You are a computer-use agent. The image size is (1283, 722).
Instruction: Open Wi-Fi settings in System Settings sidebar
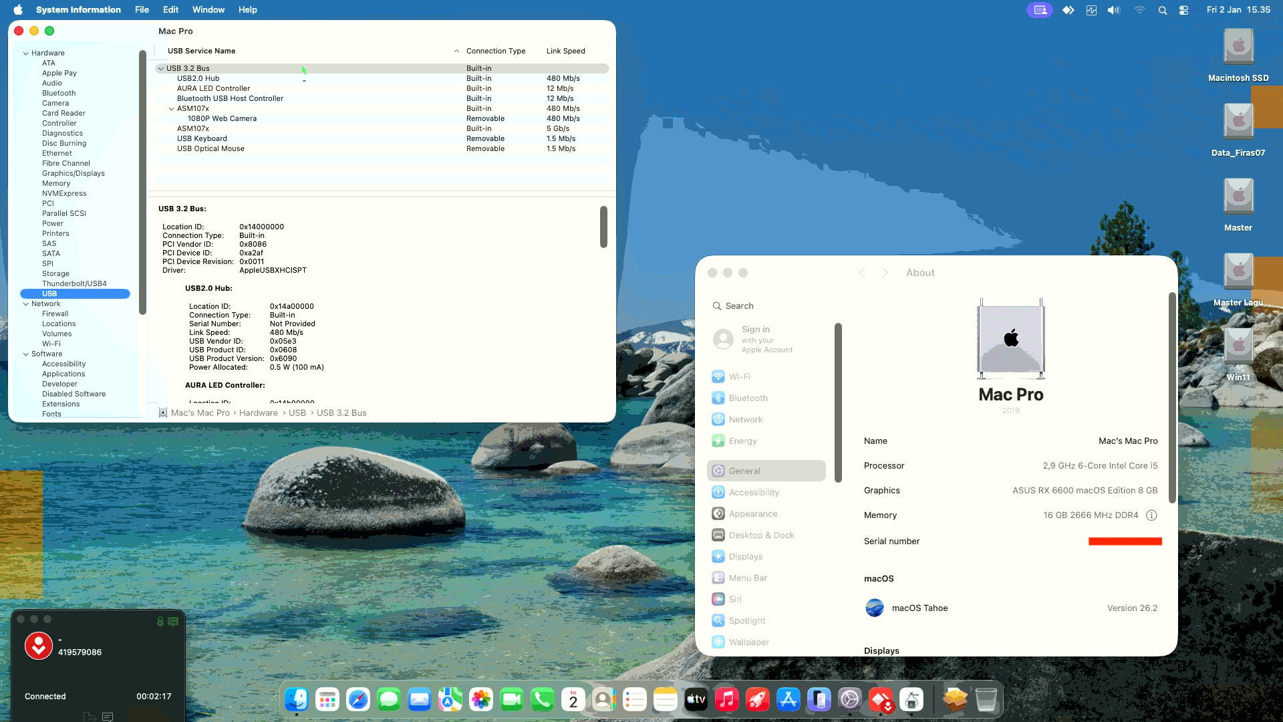766,377
